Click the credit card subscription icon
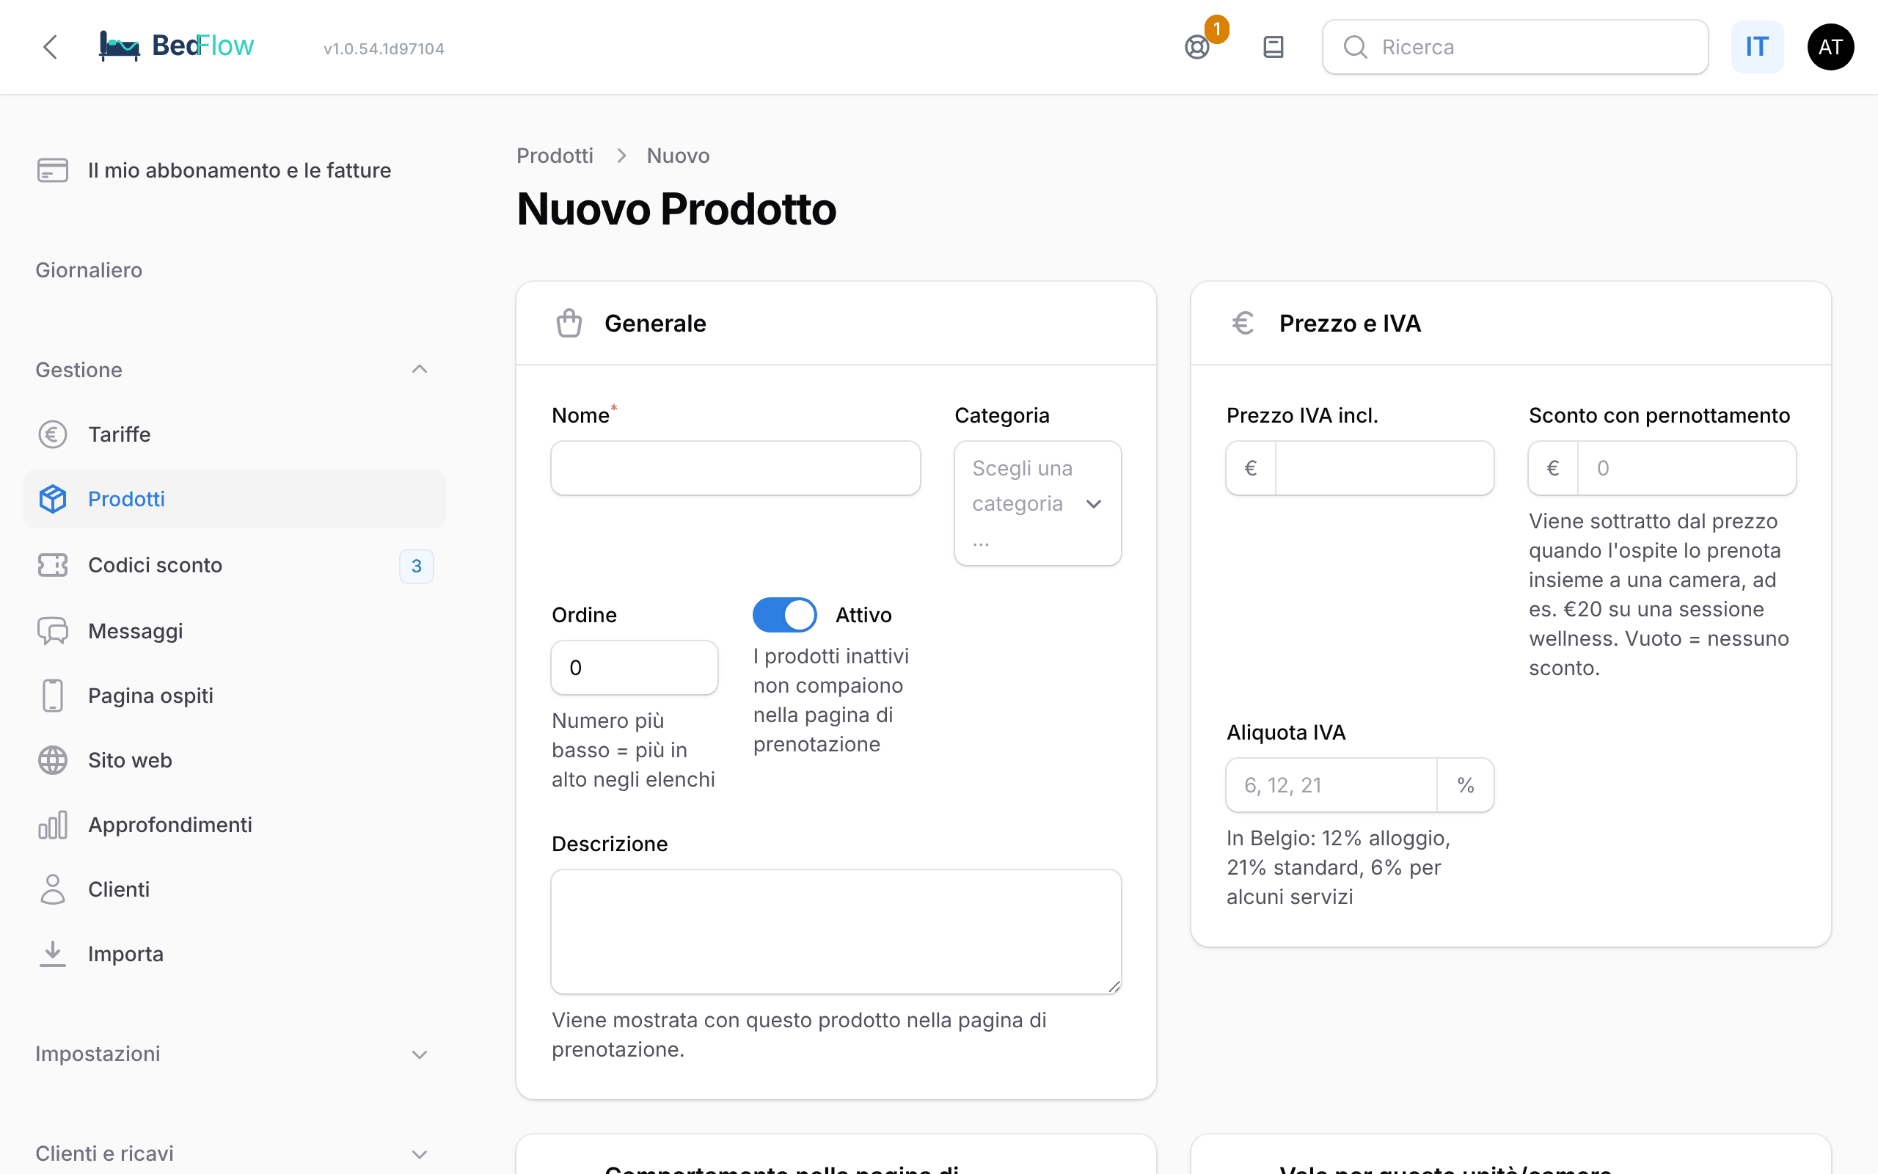 click(53, 170)
